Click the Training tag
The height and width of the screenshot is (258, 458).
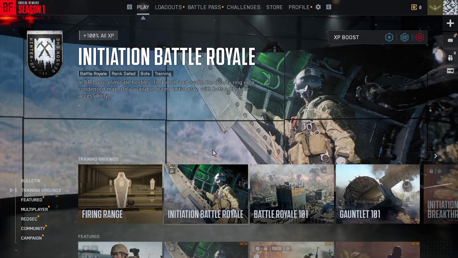coord(163,73)
